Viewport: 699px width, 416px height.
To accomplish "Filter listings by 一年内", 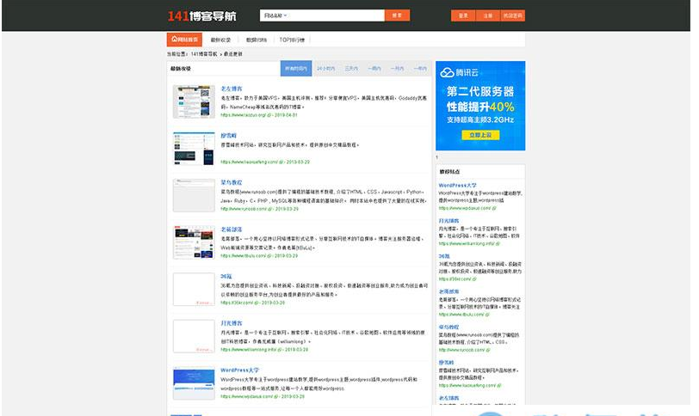I will (x=420, y=68).
